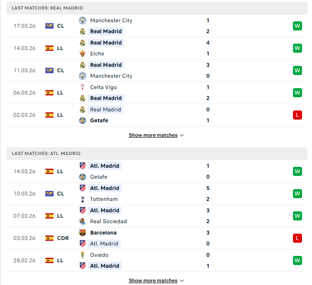The width and height of the screenshot is (312, 285).
Task: Expand more Atl. Madrid matches
Action: point(156,280)
